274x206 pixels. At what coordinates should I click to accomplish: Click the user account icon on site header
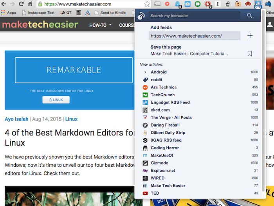pos(270,25)
